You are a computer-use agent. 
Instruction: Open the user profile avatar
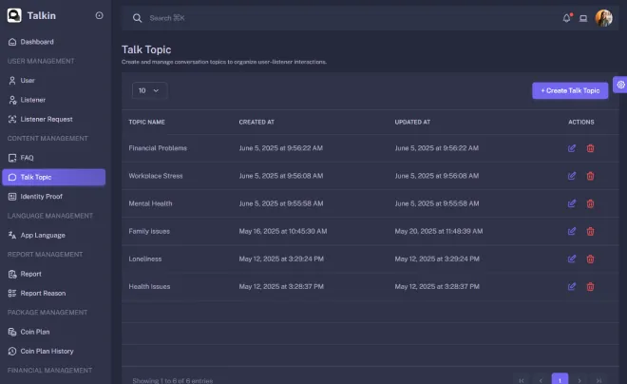pos(604,18)
